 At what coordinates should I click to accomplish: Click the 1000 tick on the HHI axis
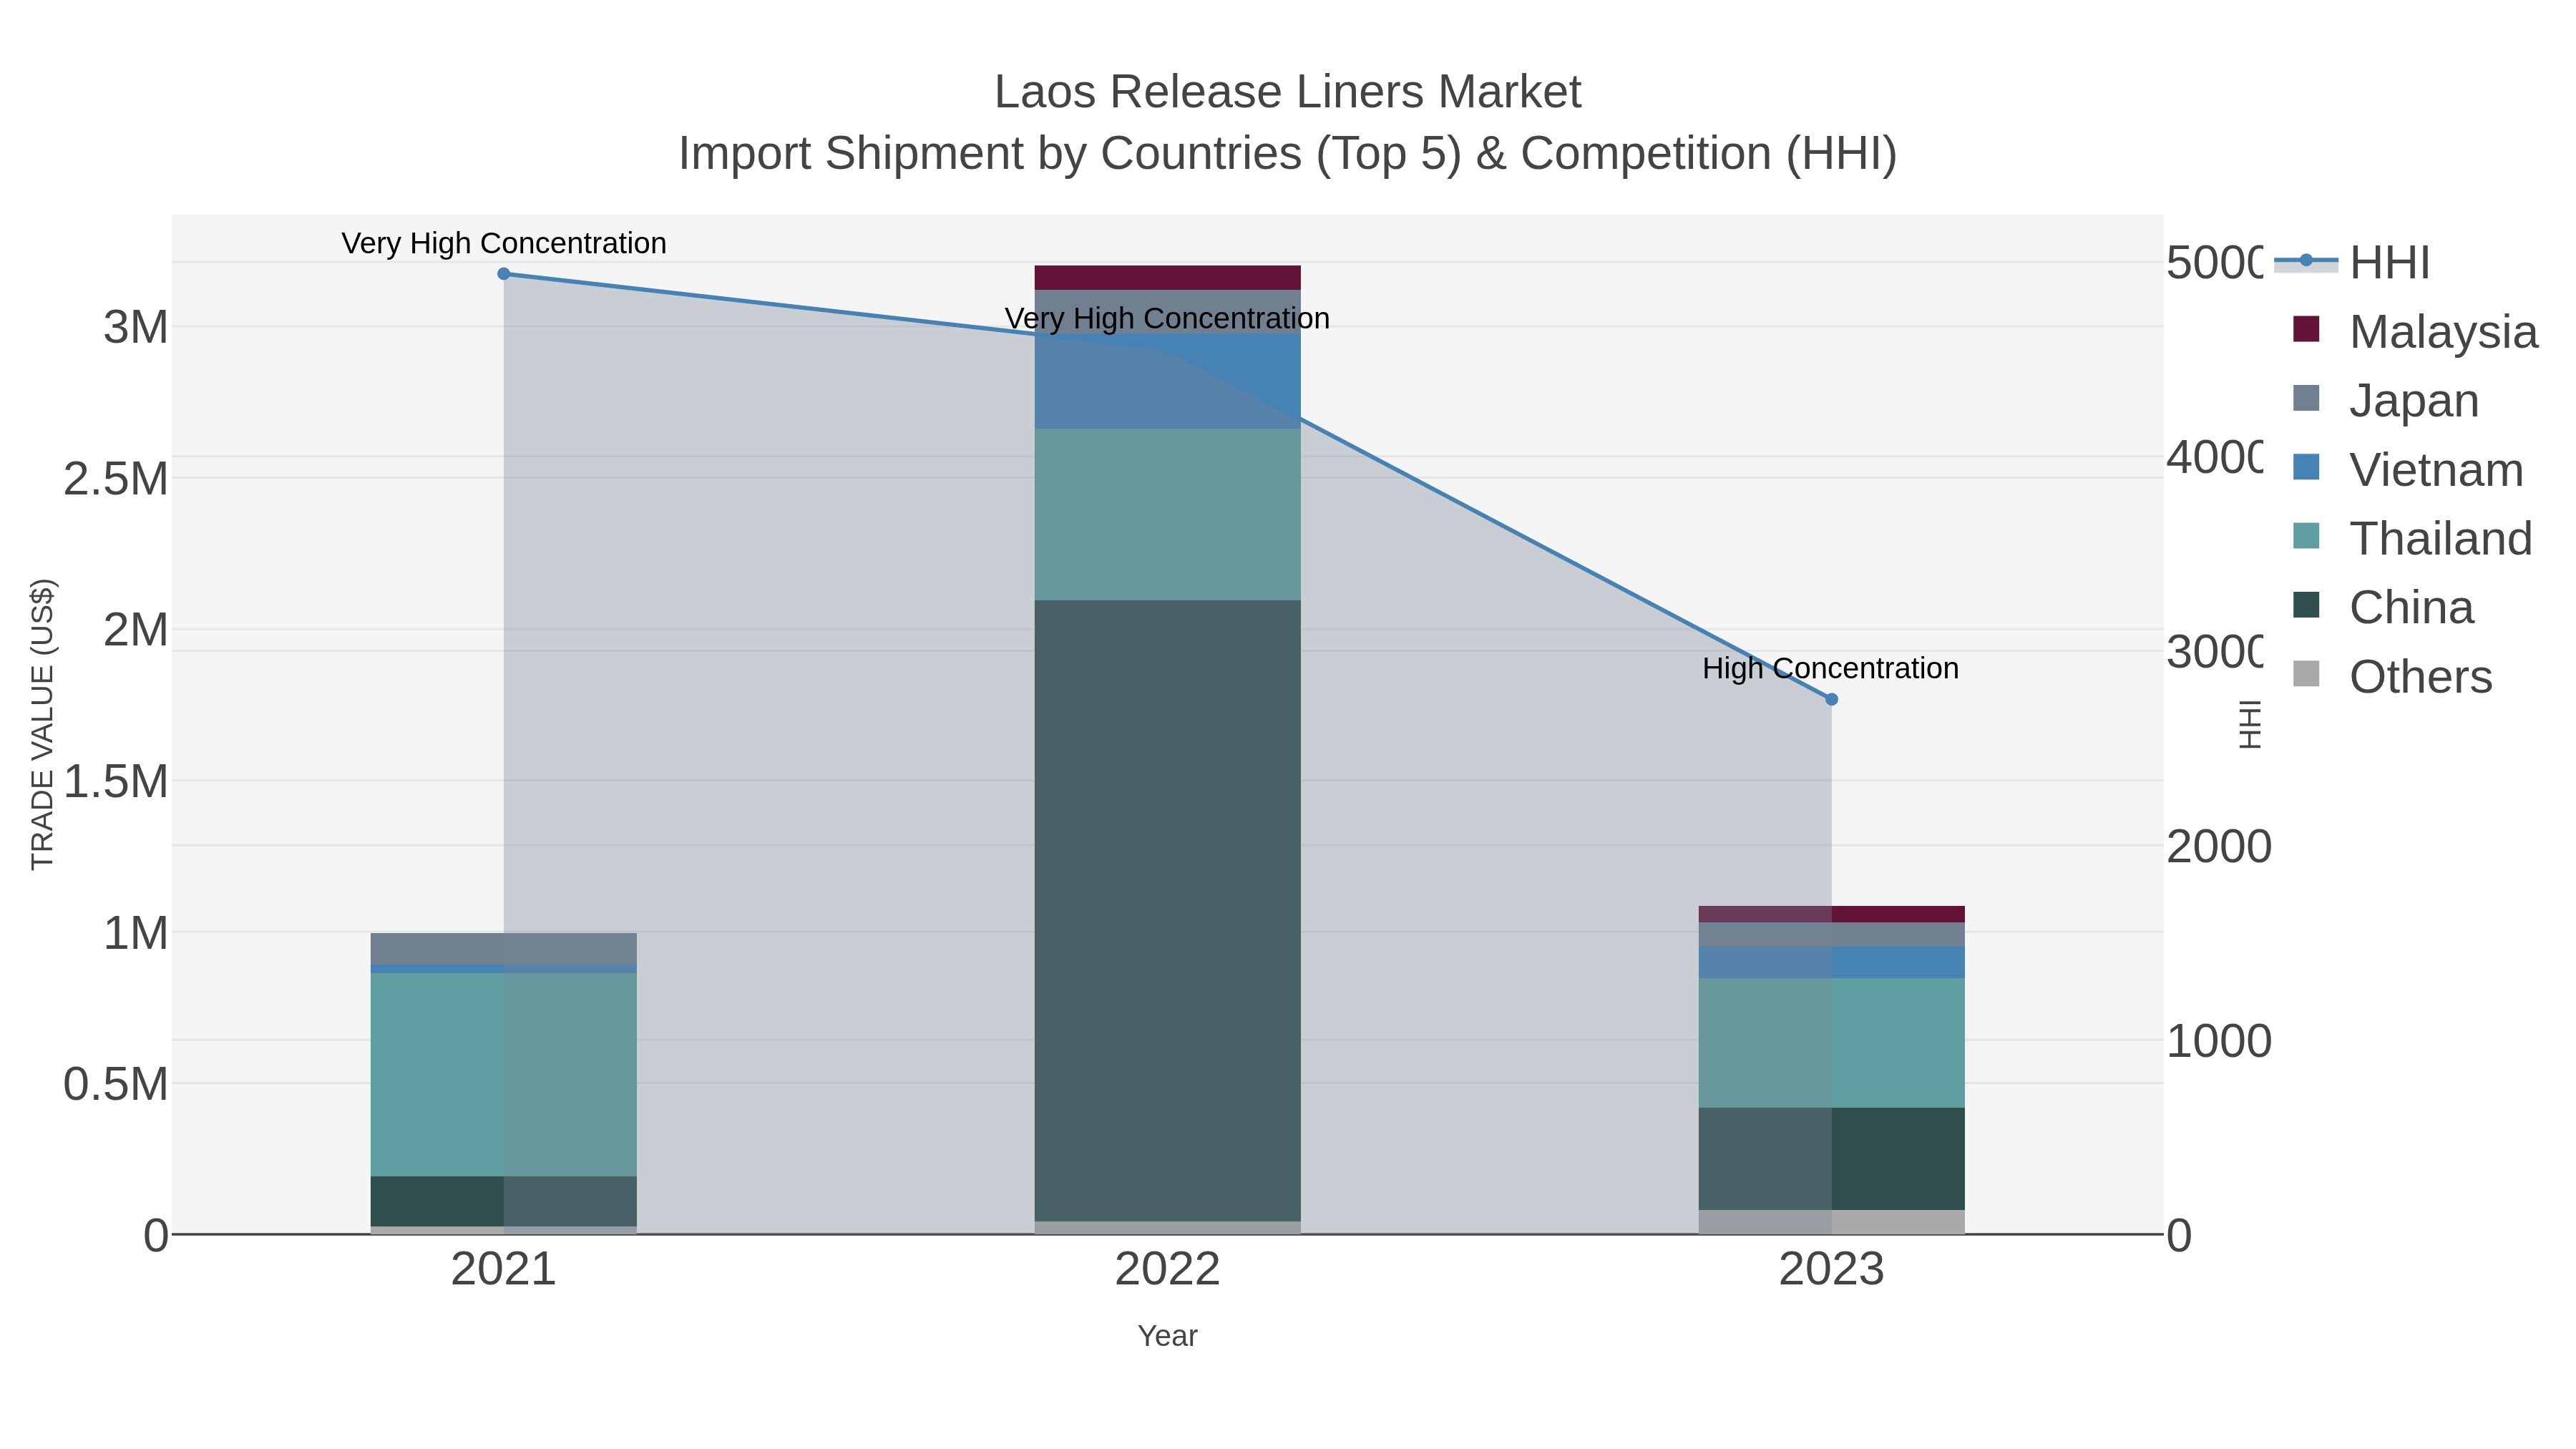pyautogui.click(x=2219, y=1041)
